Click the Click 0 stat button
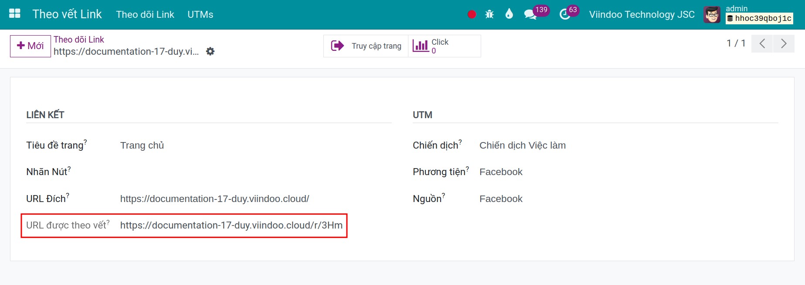 point(445,46)
